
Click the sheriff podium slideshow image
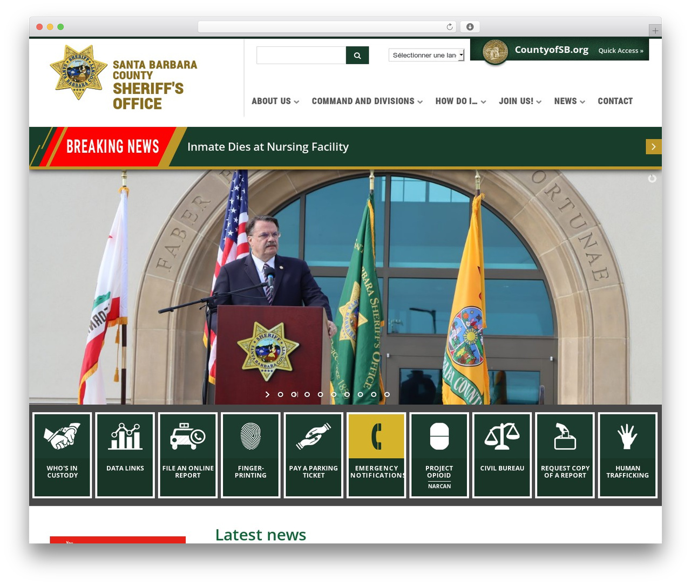pos(345,287)
